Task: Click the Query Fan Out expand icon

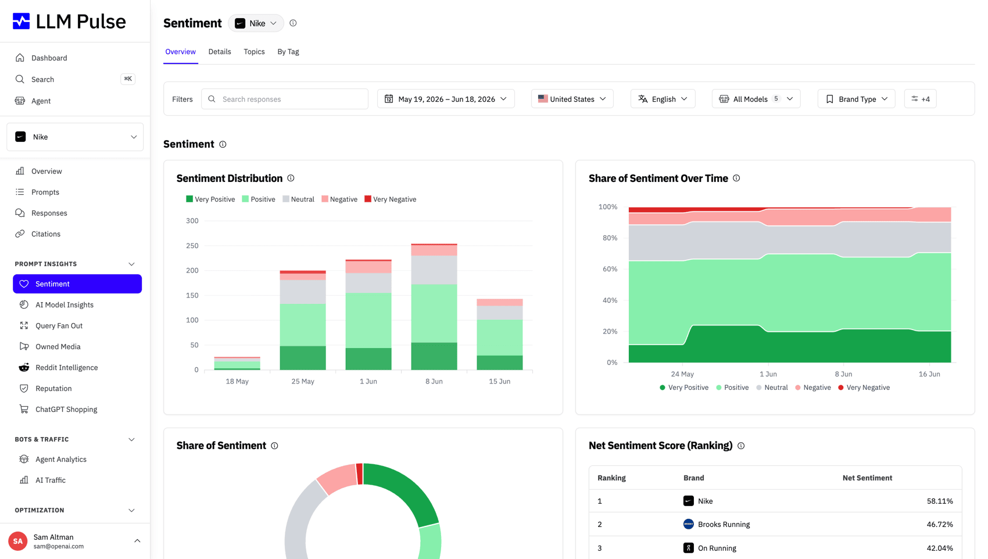Action: point(24,325)
